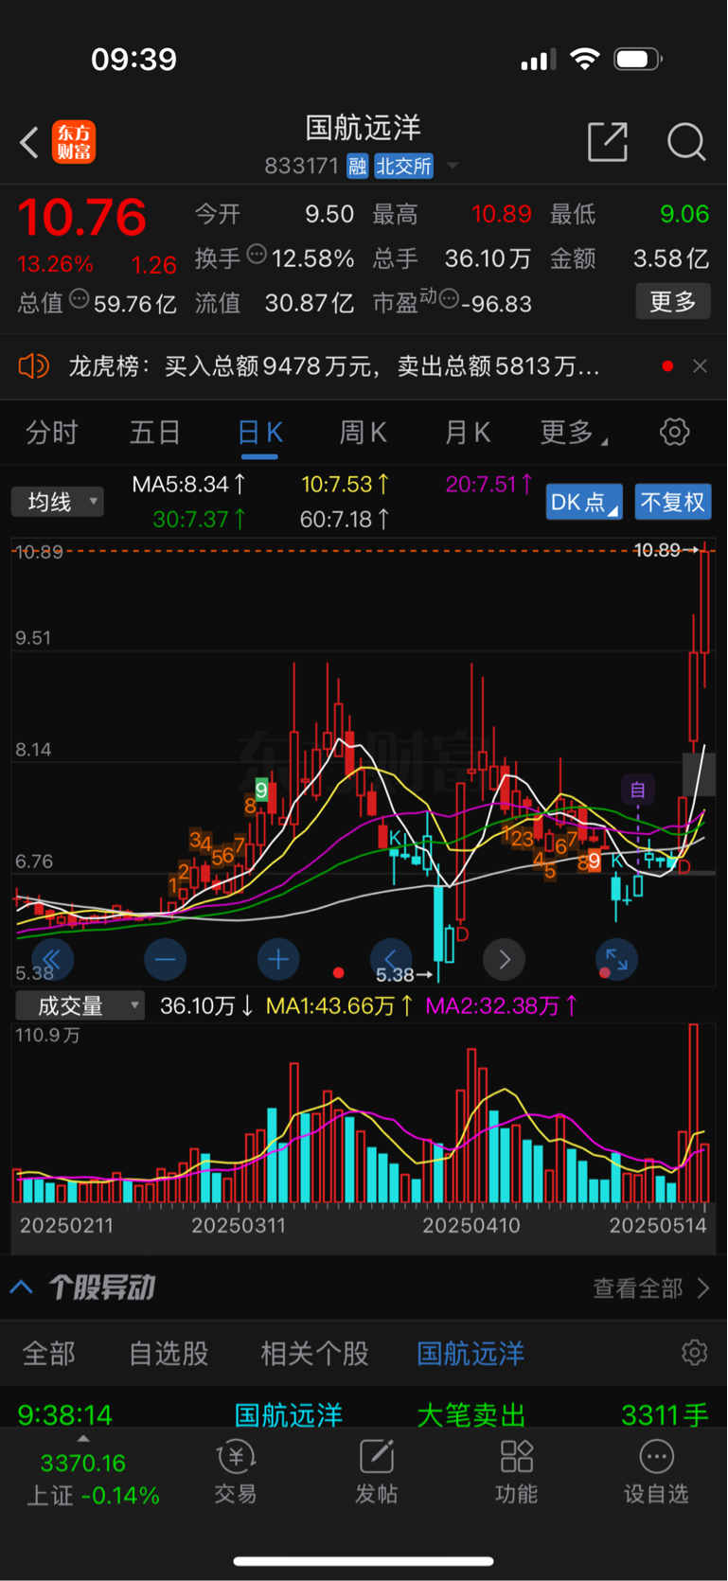
Task: Tap the 60:7.18 MA value
Action: (x=345, y=519)
